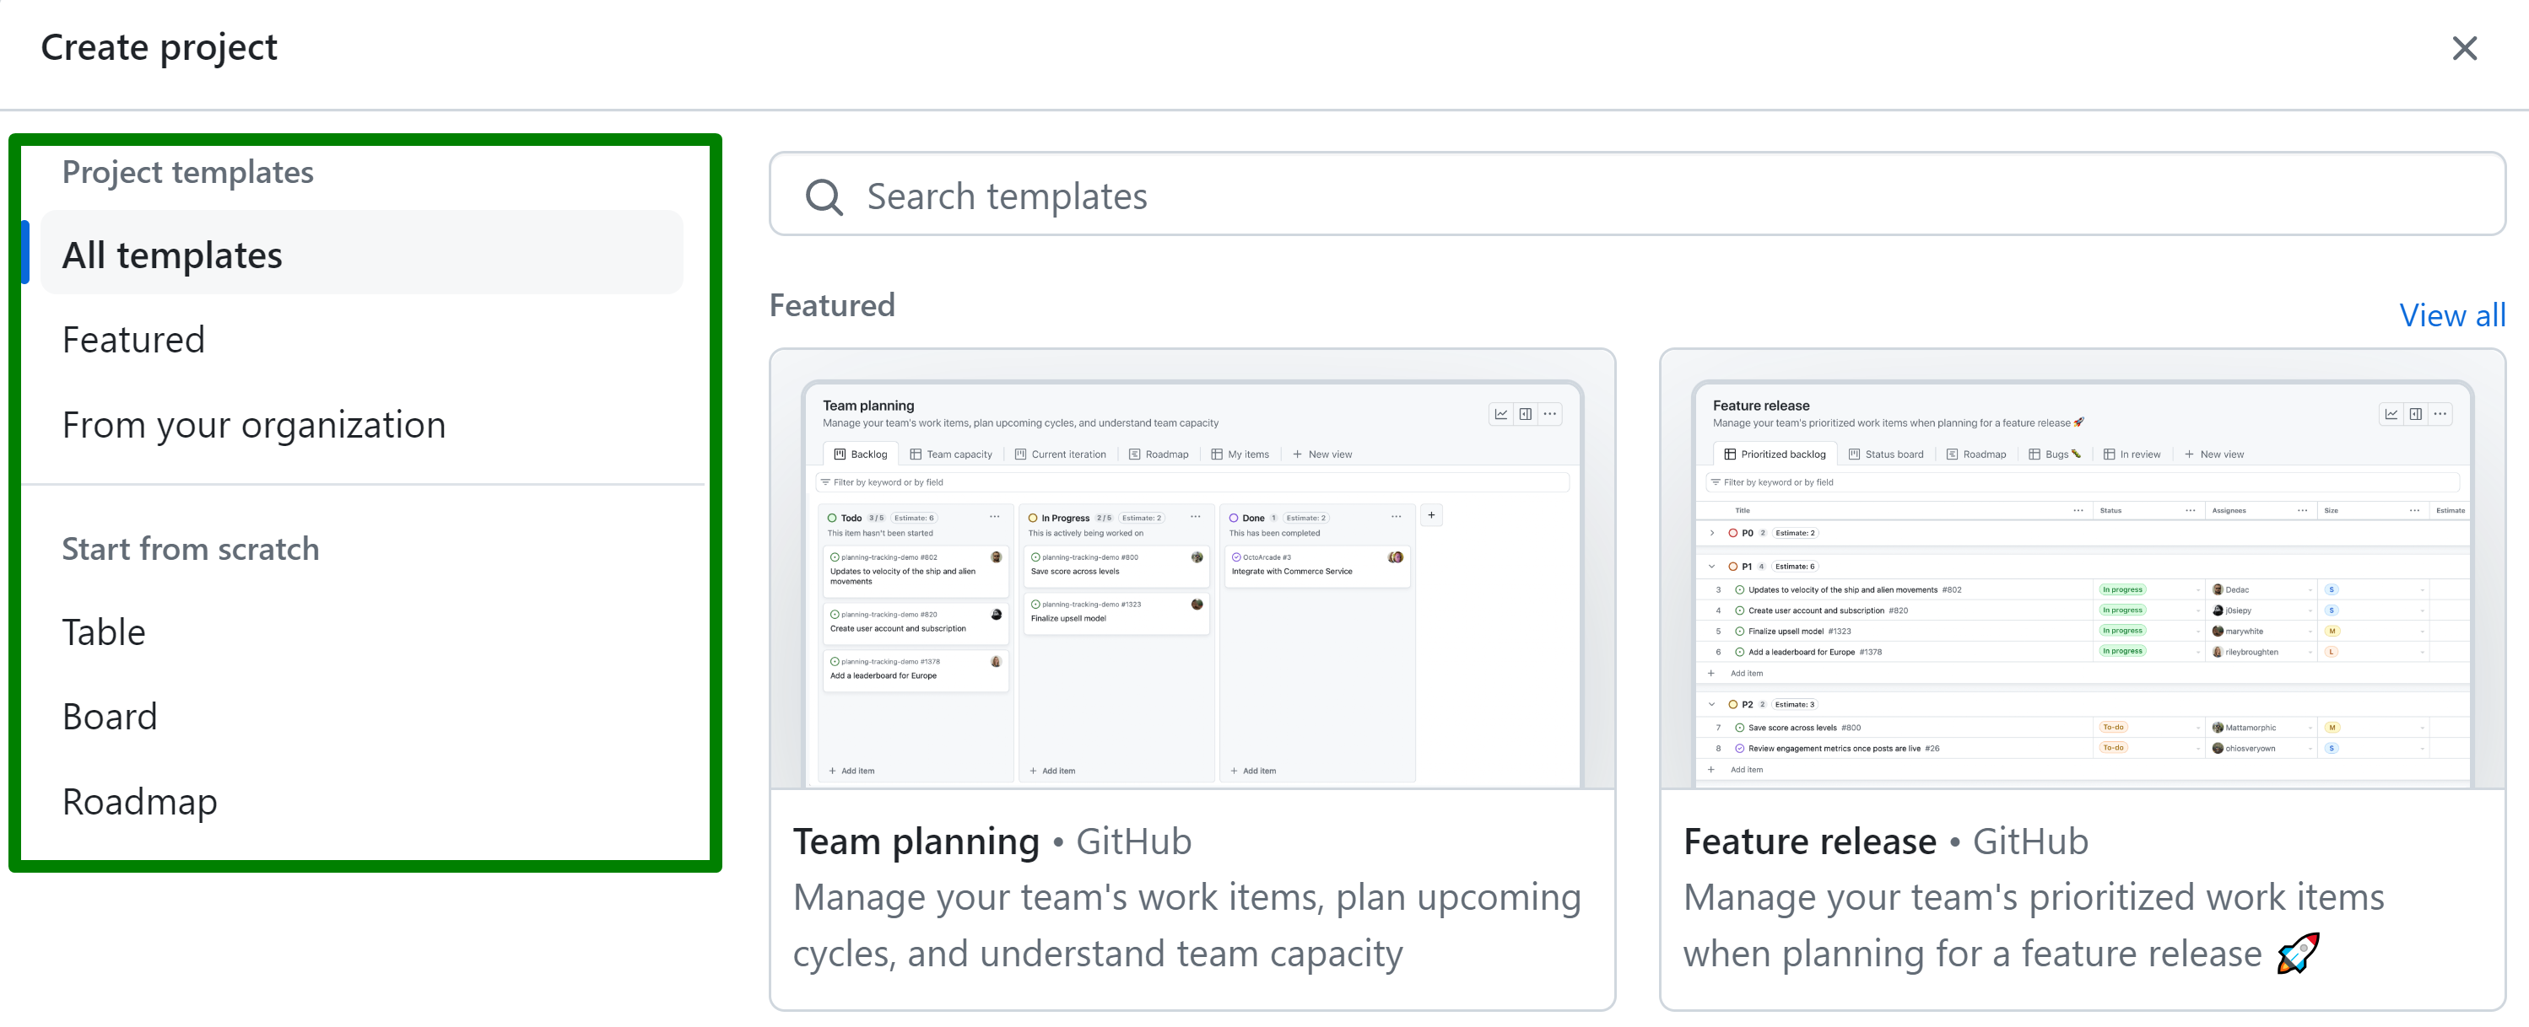
Task: Click the Feature release template description text
Action: click(2033, 925)
